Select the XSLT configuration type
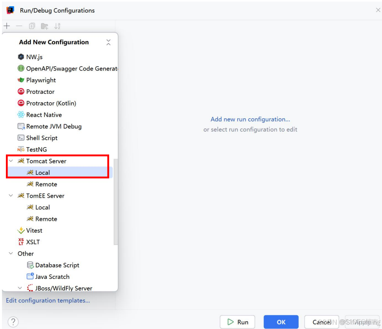The image size is (382, 329). click(32, 242)
